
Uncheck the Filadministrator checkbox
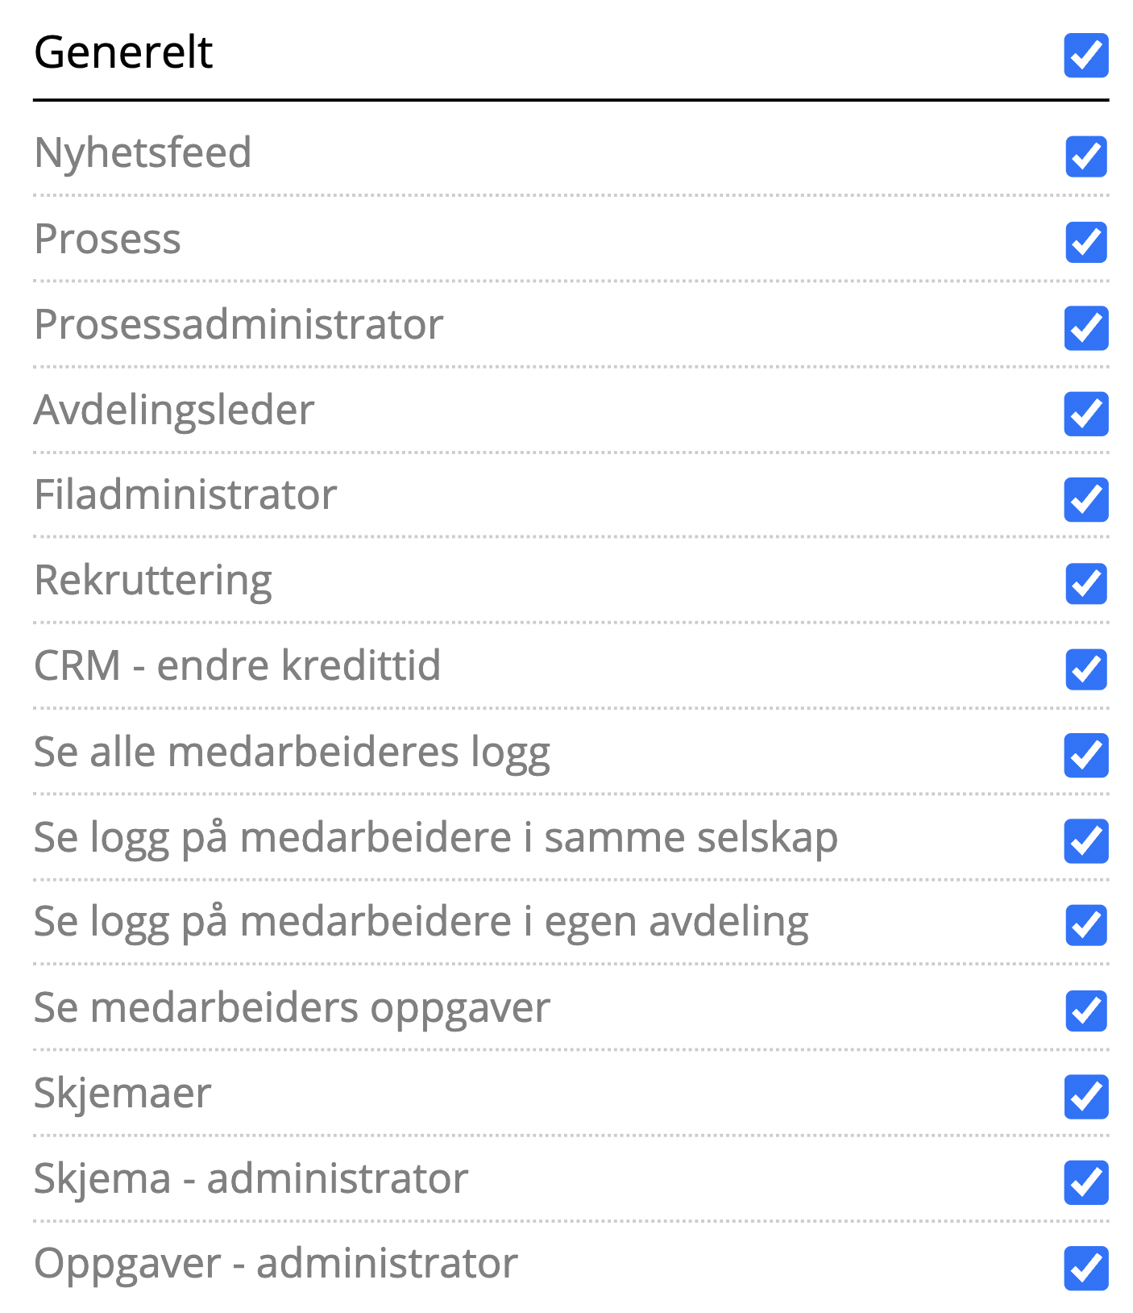(x=1085, y=499)
